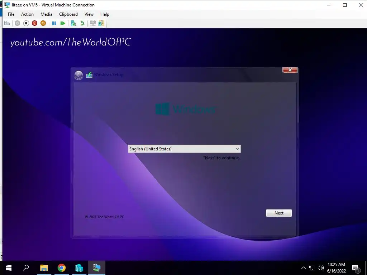The height and width of the screenshot is (275, 367).
Task: Open network status in system tray
Action: point(312,268)
